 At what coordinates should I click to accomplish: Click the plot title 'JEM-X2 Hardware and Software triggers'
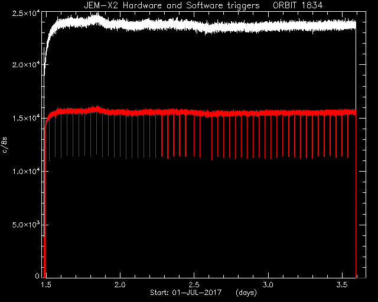(172, 5)
